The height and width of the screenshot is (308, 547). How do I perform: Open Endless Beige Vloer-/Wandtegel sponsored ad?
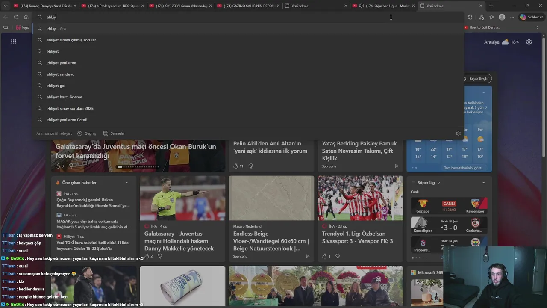[x=271, y=241]
